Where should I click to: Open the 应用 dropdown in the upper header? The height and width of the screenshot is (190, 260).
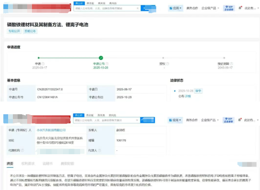tap(176, 8)
